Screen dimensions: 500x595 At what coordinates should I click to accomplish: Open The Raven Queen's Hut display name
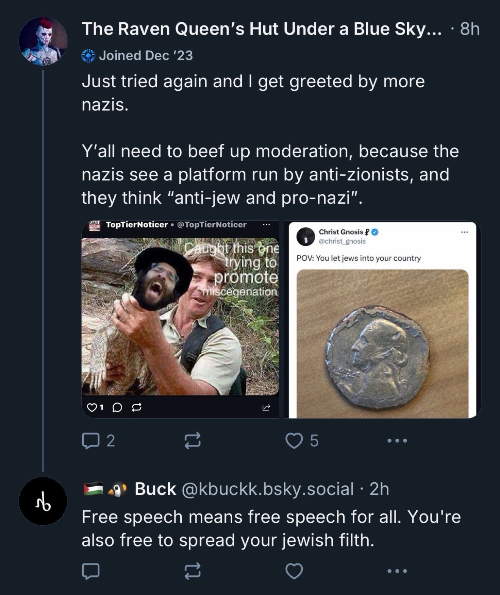tap(261, 29)
